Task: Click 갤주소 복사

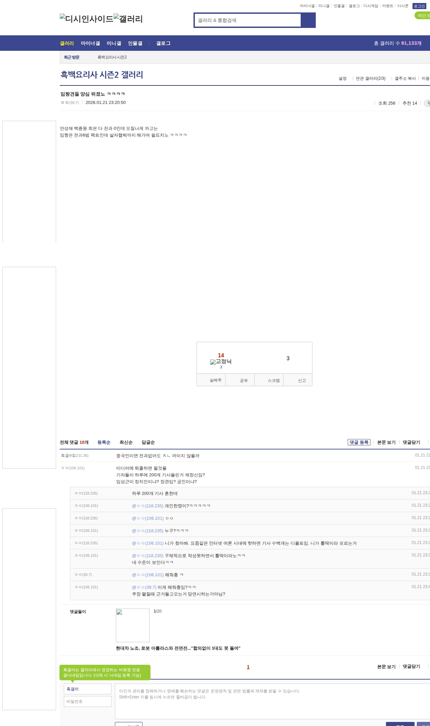Action: coord(405,78)
